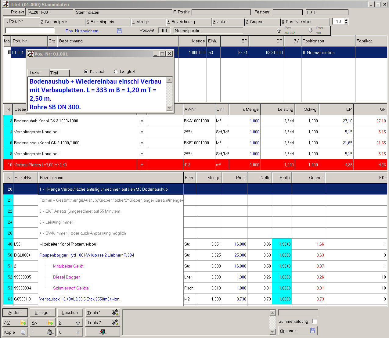Click the AV folder-plus icon button
The image size is (389, 338).
click(x=23, y=322)
